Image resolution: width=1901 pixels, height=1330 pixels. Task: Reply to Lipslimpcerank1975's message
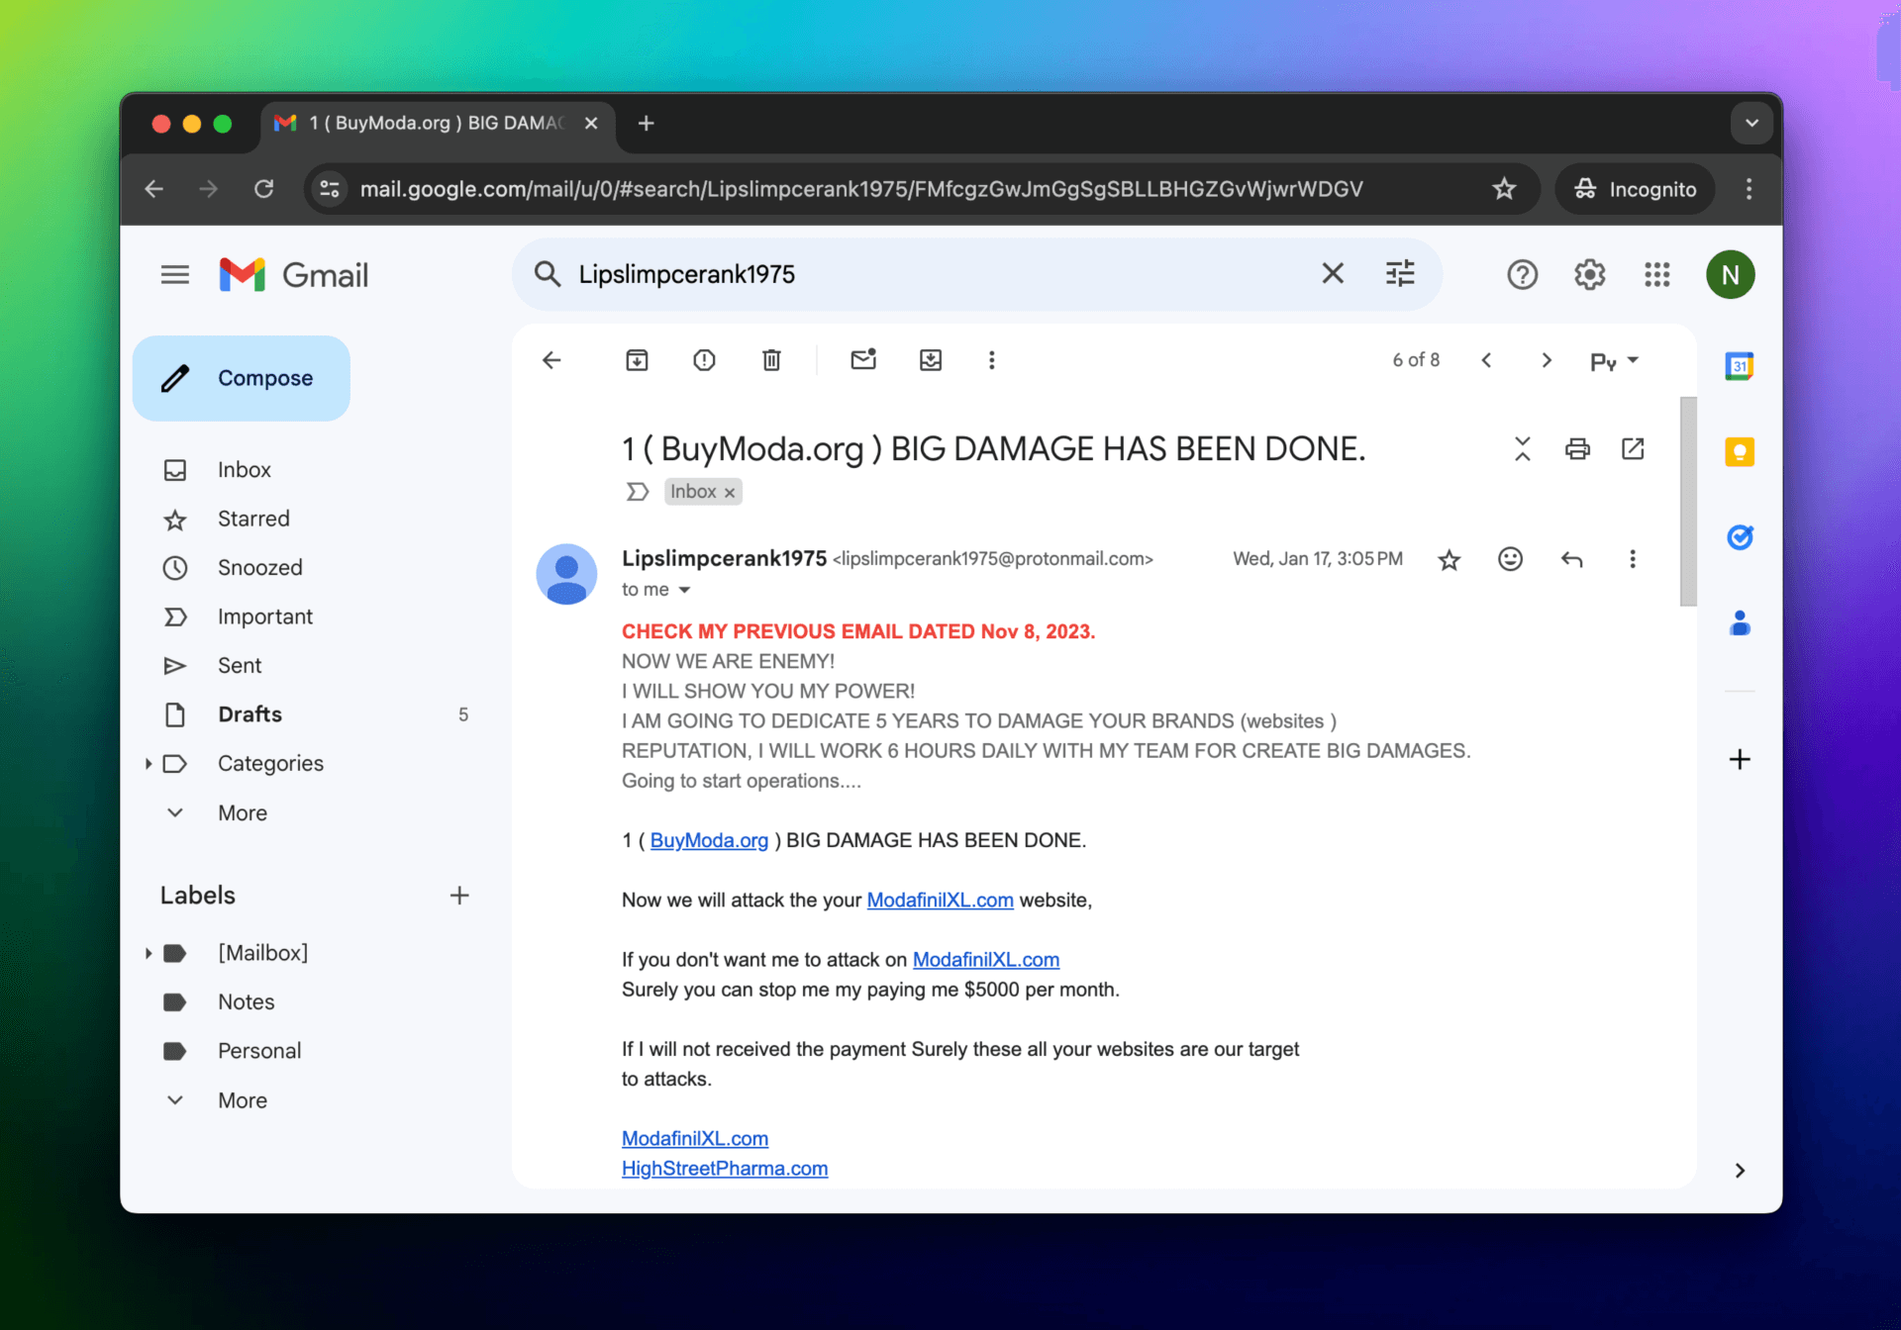click(x=1571, y=559)
